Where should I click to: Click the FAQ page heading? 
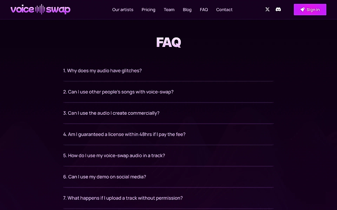point(168,42)
